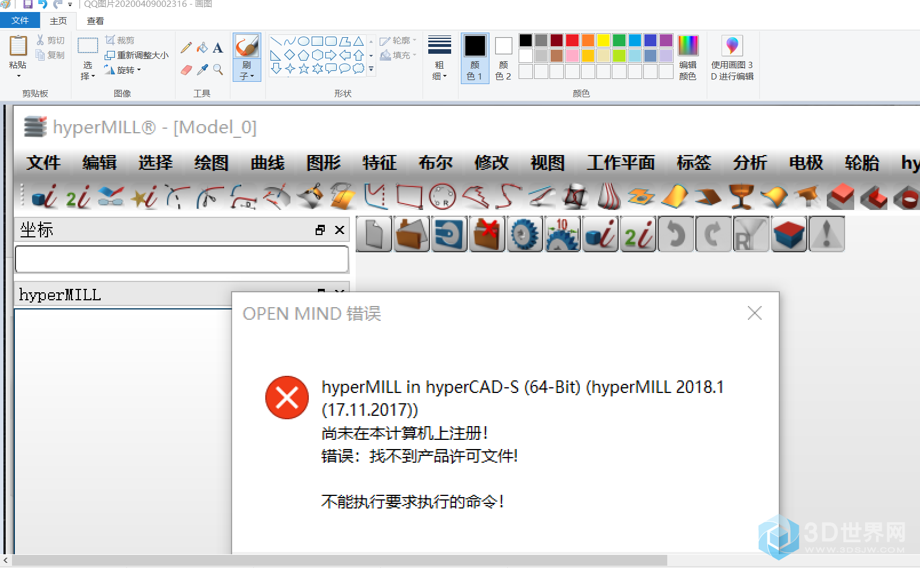Pick the black color swatch in palette
920x568 pixels.
(526, 40)
